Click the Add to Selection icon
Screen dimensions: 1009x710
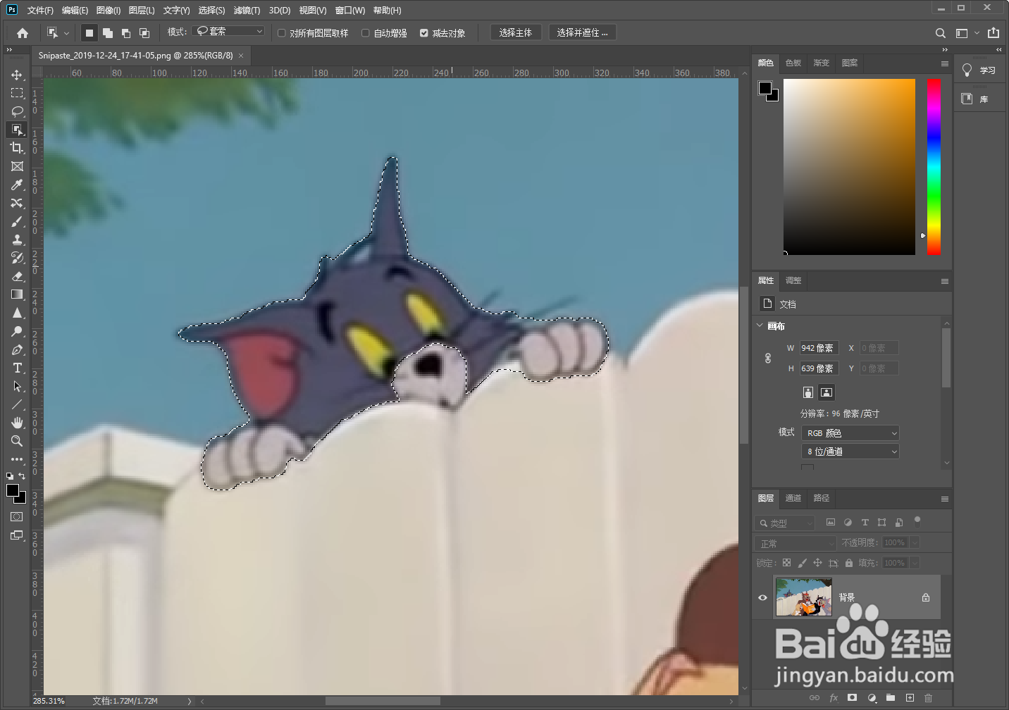(x=108, y=32)
